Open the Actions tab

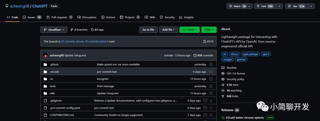[108, 17]
